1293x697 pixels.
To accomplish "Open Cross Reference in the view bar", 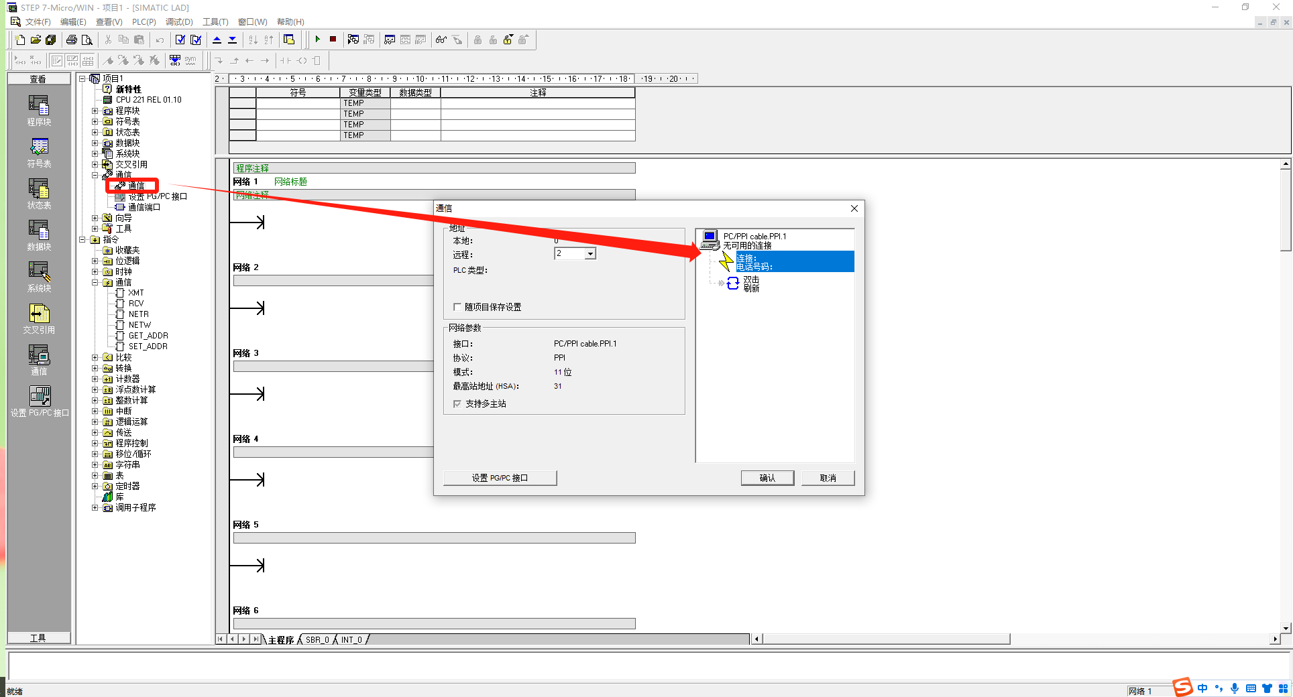I will pyautogui.click(x=39, y=318).
